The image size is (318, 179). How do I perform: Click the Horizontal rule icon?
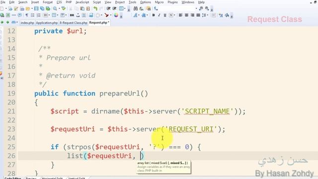coord(14,15)
